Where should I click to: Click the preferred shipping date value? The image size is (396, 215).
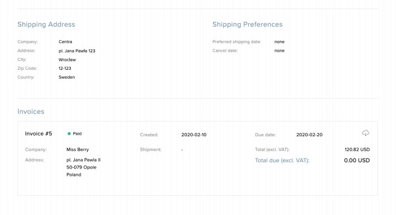tap(279, 42)
